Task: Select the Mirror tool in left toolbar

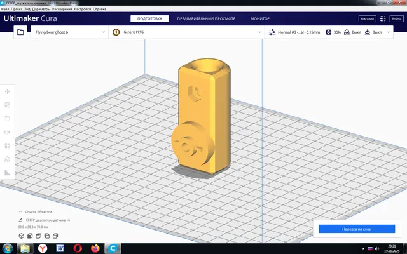Action: point(7,132)
